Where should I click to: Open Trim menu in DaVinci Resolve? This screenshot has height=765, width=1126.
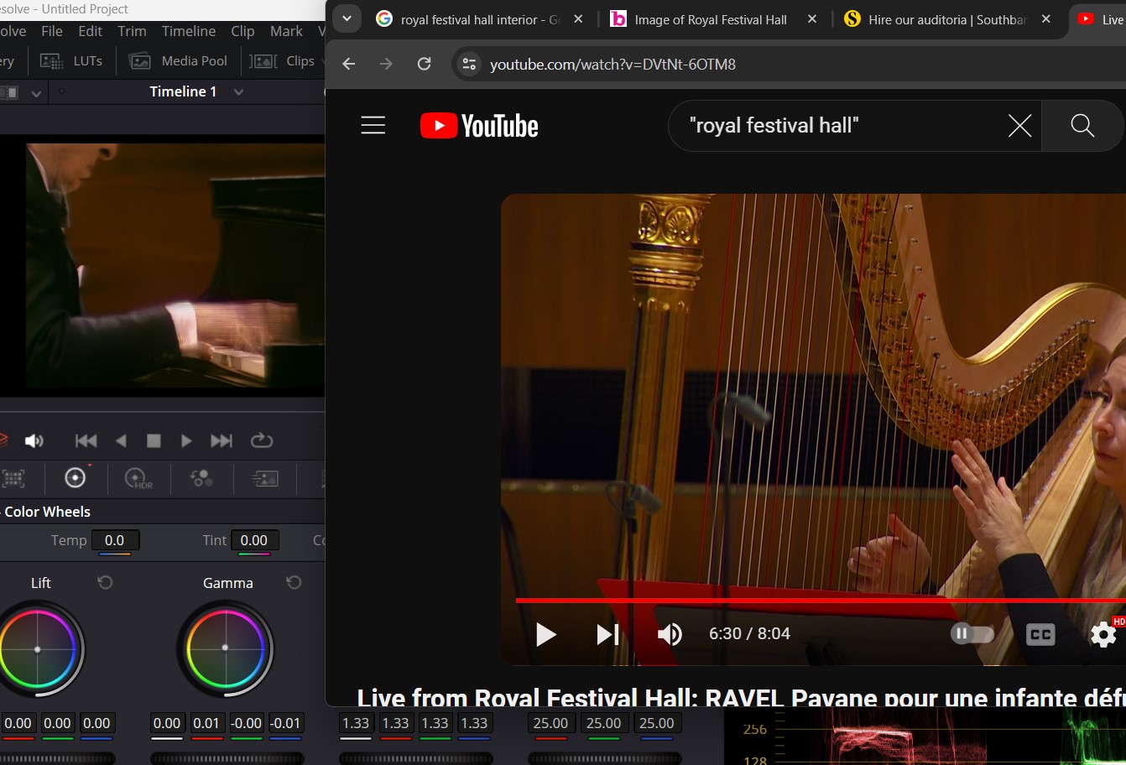tap(132, 31)
